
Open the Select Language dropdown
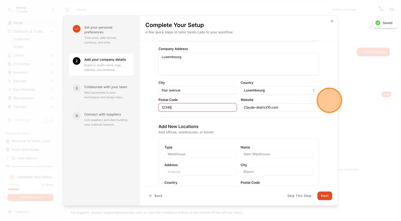coord(344,9)
